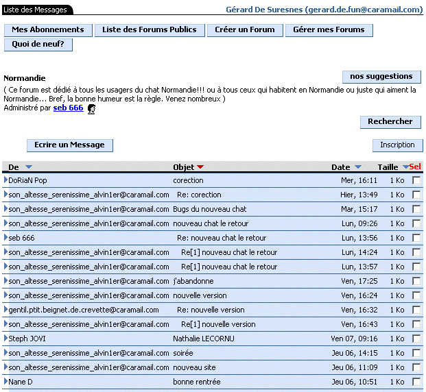Select checkbox for Bugs du nouveau chat
The image size is (426, 392).
coord(416,209)
